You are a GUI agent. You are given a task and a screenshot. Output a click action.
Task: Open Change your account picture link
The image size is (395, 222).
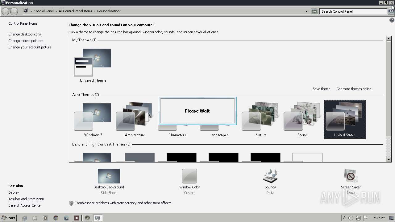pyautogui.click(x=30, y=47)
